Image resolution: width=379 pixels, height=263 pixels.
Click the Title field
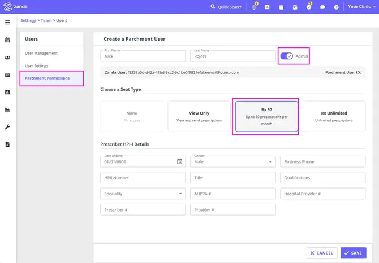click(x=233, y=178)
